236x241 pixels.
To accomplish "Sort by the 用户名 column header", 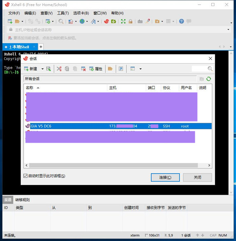I will (188, 88).
